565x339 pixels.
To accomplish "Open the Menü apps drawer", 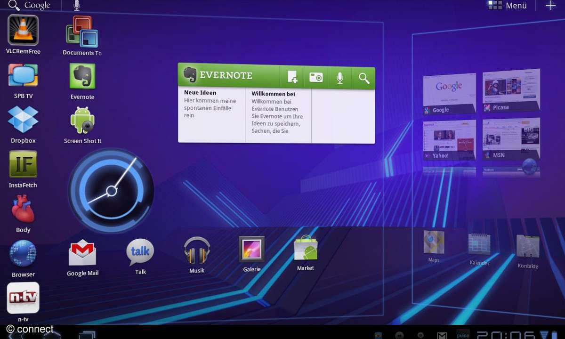I will click(x=508, y=6).
